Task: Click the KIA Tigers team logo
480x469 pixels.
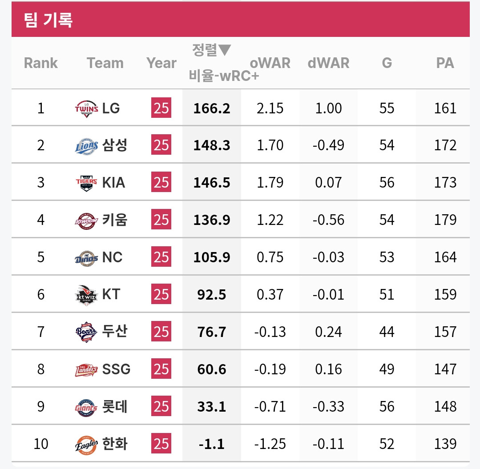Action: coord(87,183)
